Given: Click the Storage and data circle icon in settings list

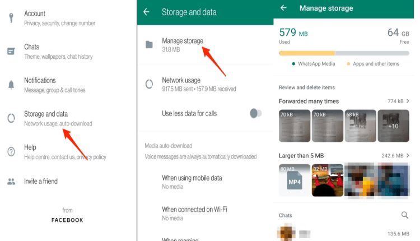Looking at the screenshot, I should click(11, 118).
